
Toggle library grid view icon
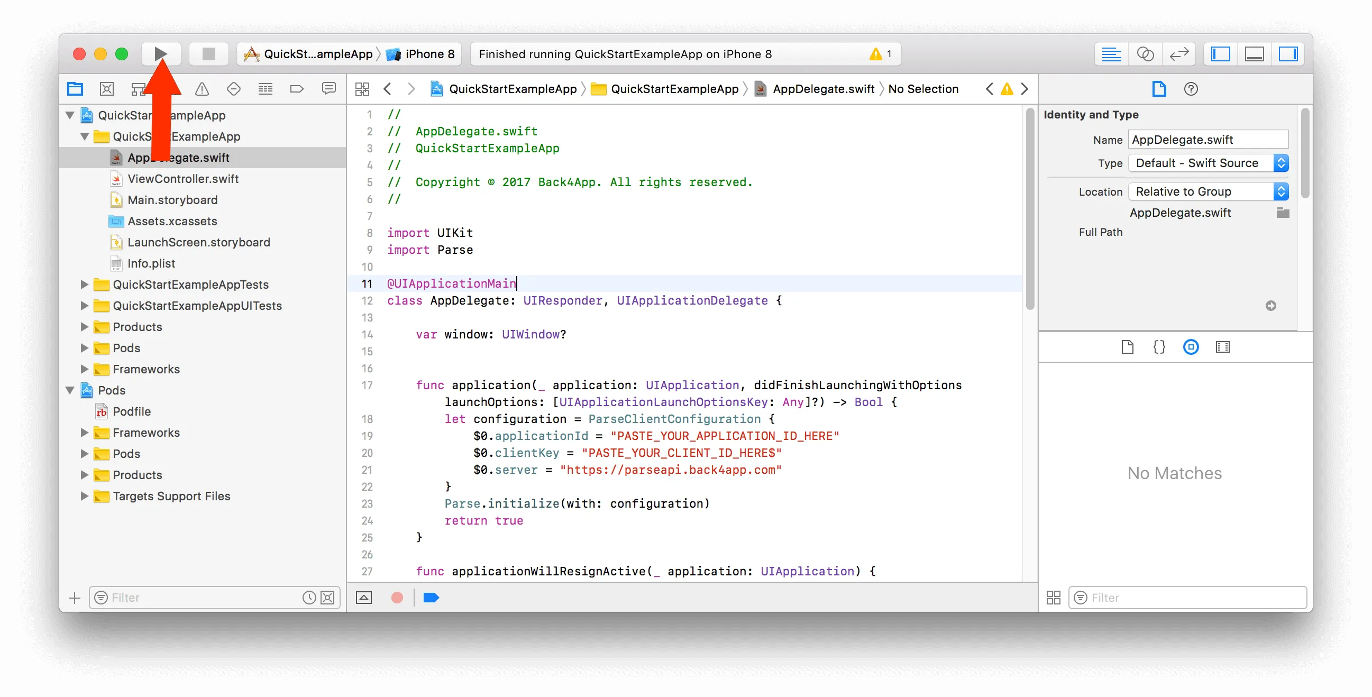pyautogui.click(x=1054, y=598)
